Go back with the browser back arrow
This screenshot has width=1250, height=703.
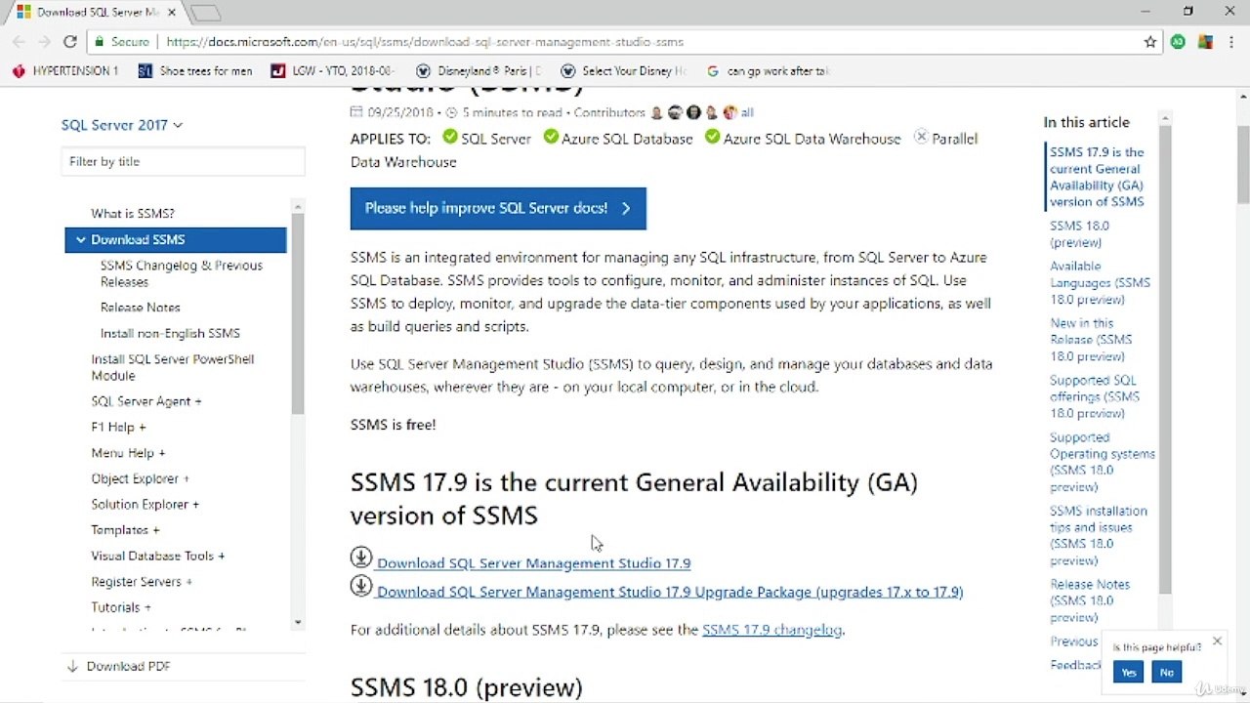(19, 42)
